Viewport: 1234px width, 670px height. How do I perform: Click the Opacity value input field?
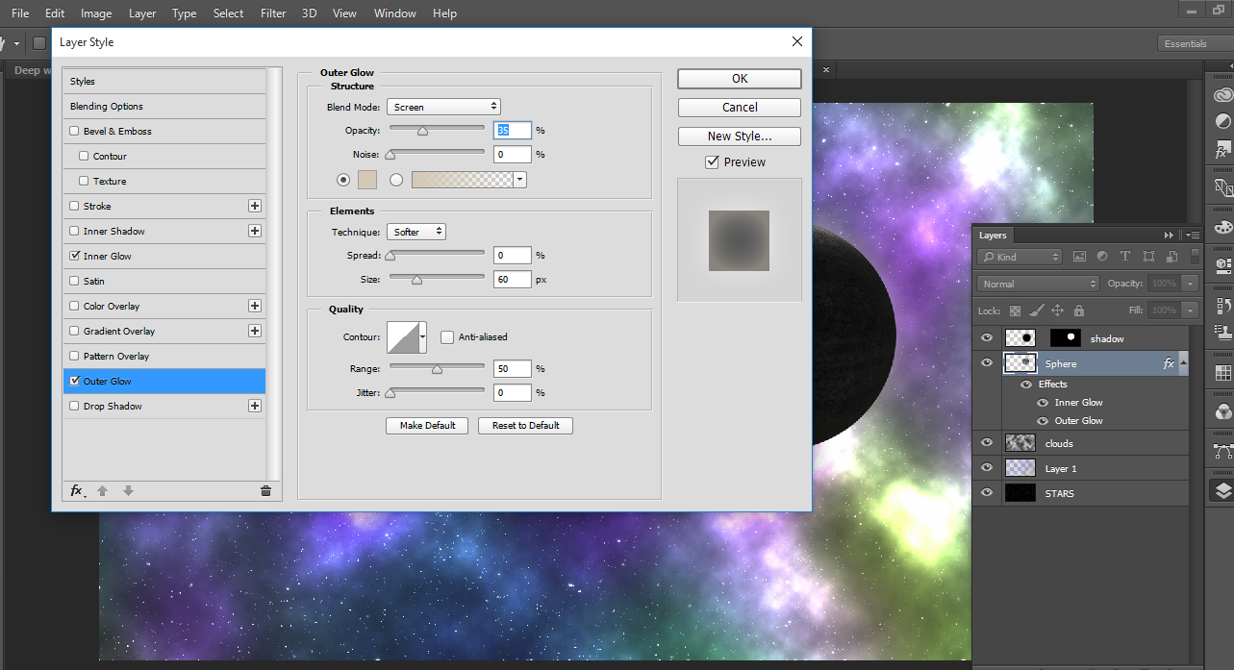click(x=513, y=129)
